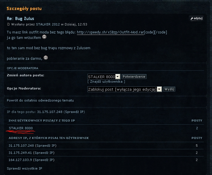Screen dimensions: 212x175
Task: Expand the moderator options dropdown arrow
Action: tap(159, 89)
